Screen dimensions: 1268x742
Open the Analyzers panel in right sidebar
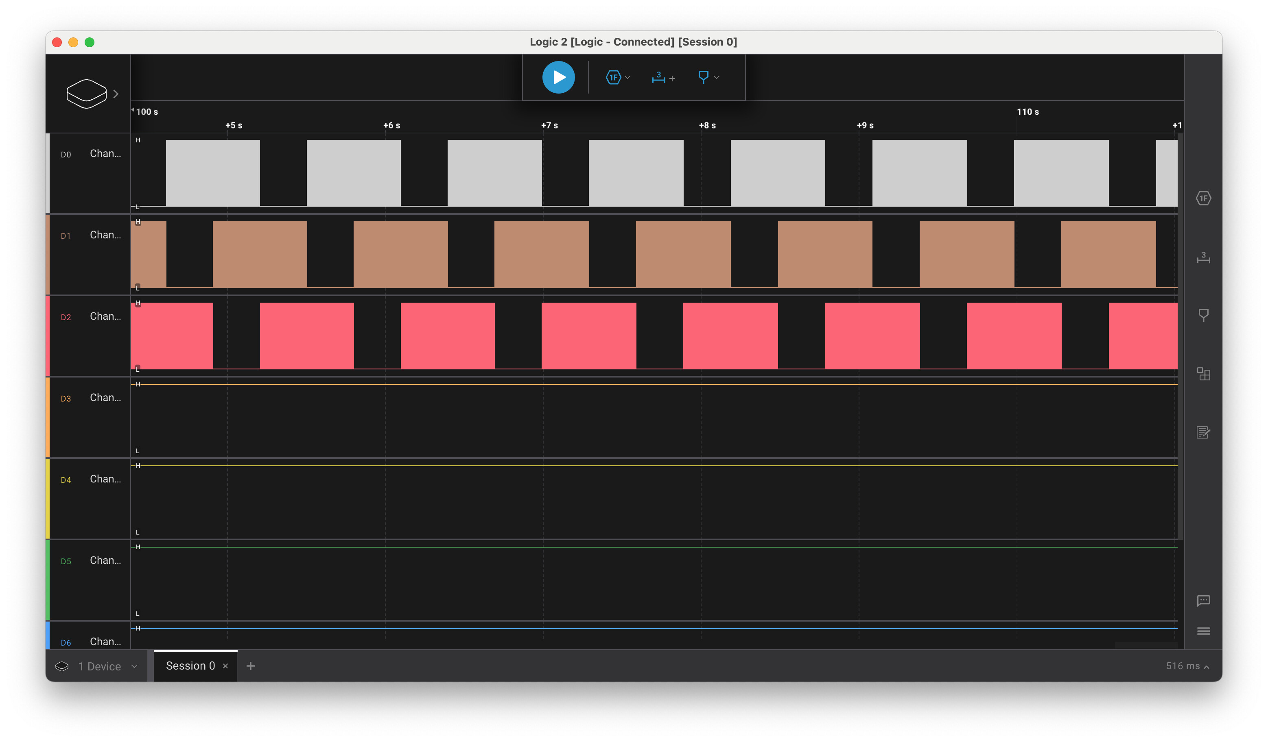coord(1203,198)
